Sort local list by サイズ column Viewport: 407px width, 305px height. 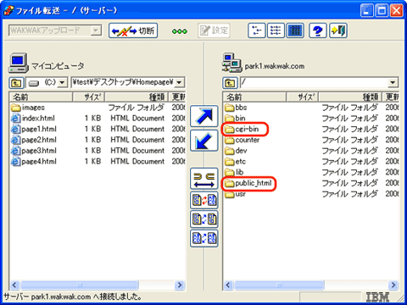coord(89,97)
